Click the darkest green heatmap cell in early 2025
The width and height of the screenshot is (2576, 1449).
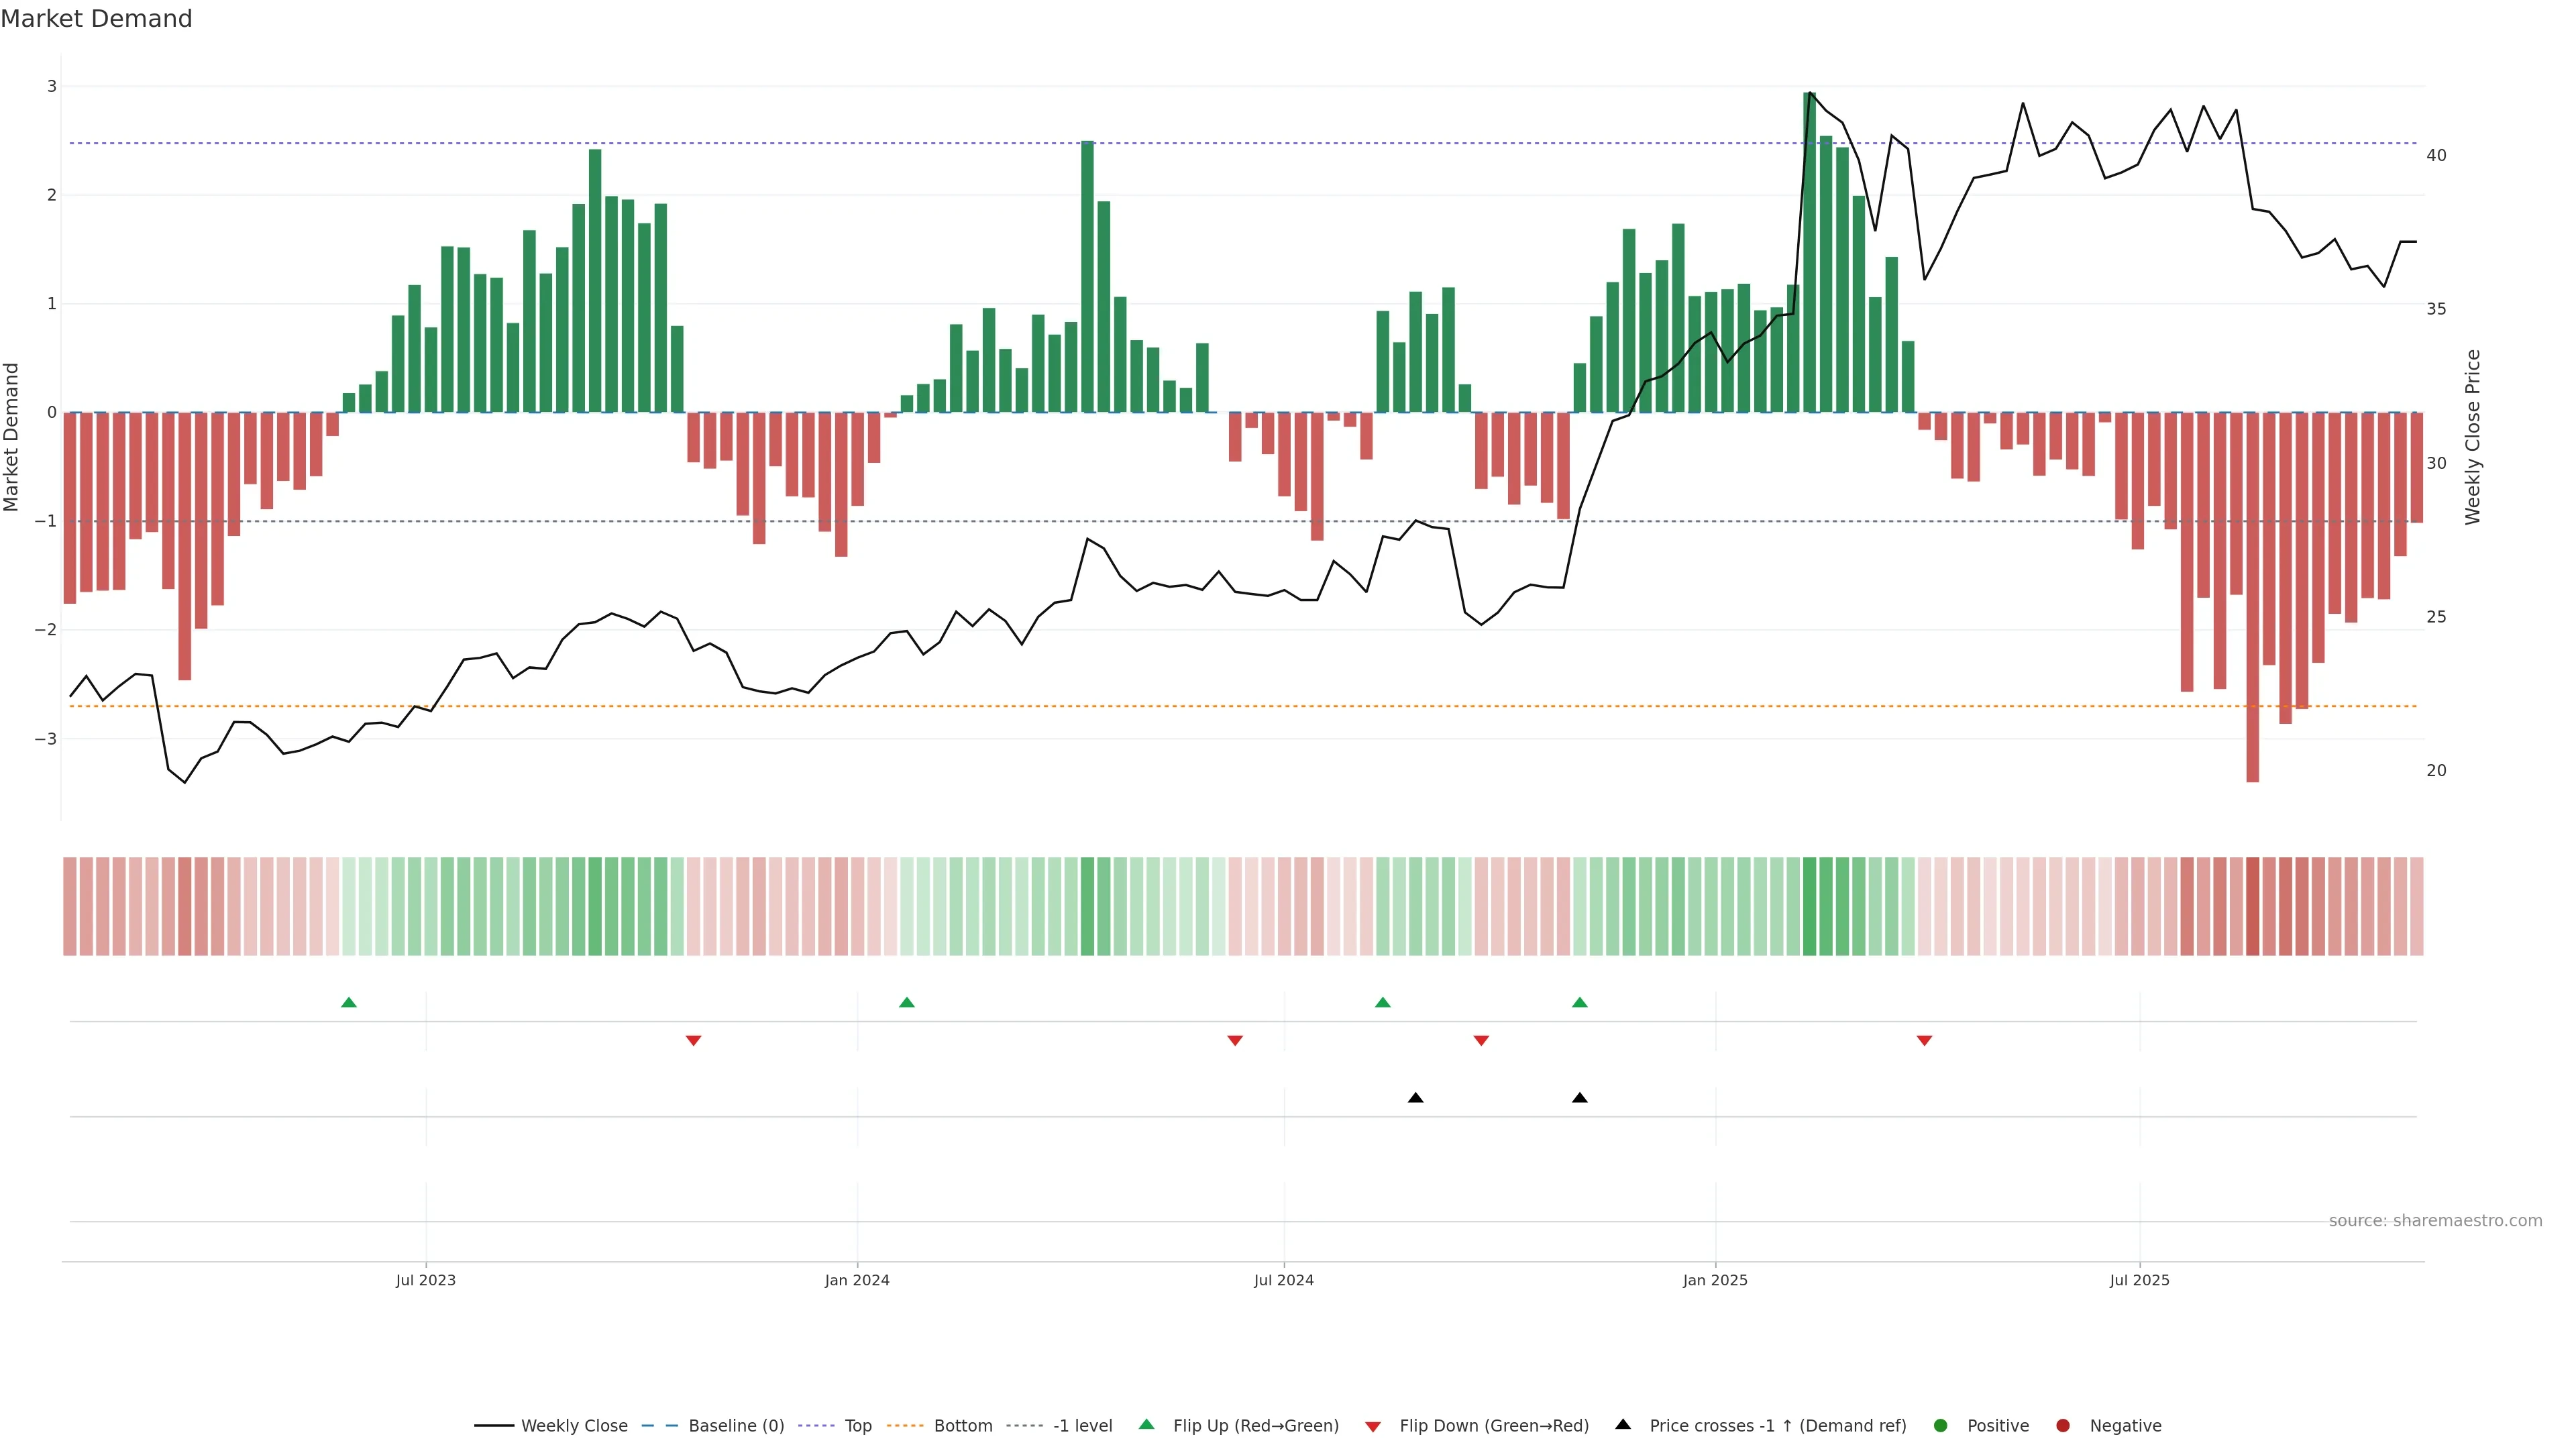pos(1809,906)
